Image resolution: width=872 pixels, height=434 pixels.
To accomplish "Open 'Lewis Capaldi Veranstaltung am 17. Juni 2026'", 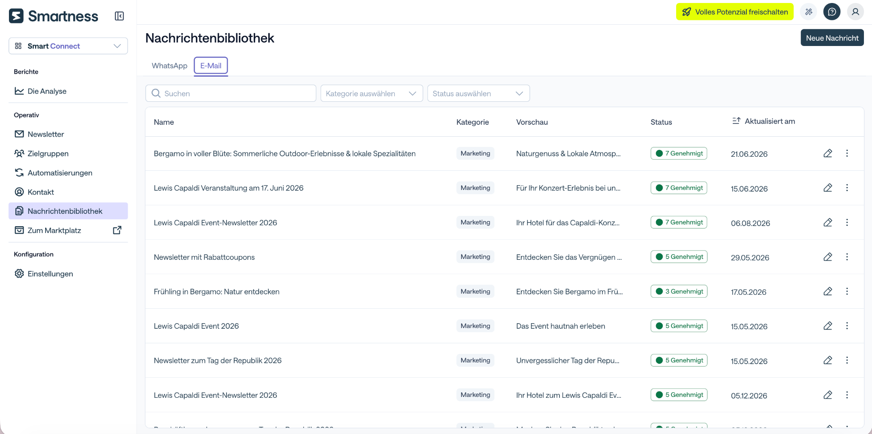I will pos(229,188).
